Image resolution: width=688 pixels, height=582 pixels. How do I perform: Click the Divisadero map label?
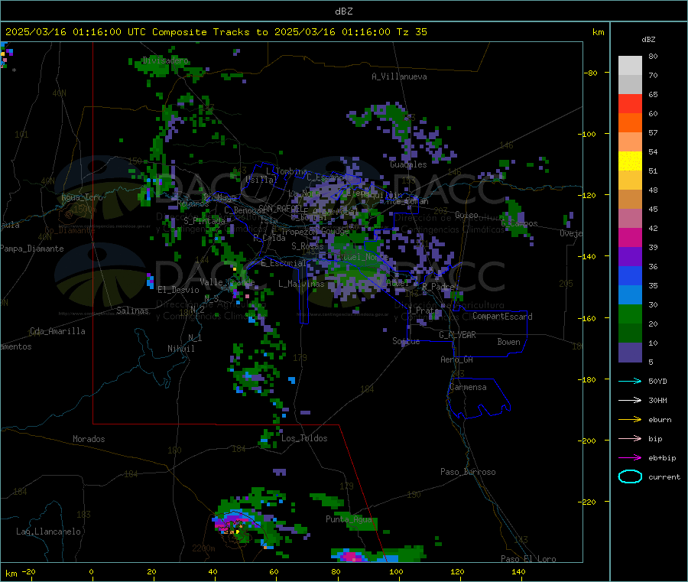click(165, 60)
